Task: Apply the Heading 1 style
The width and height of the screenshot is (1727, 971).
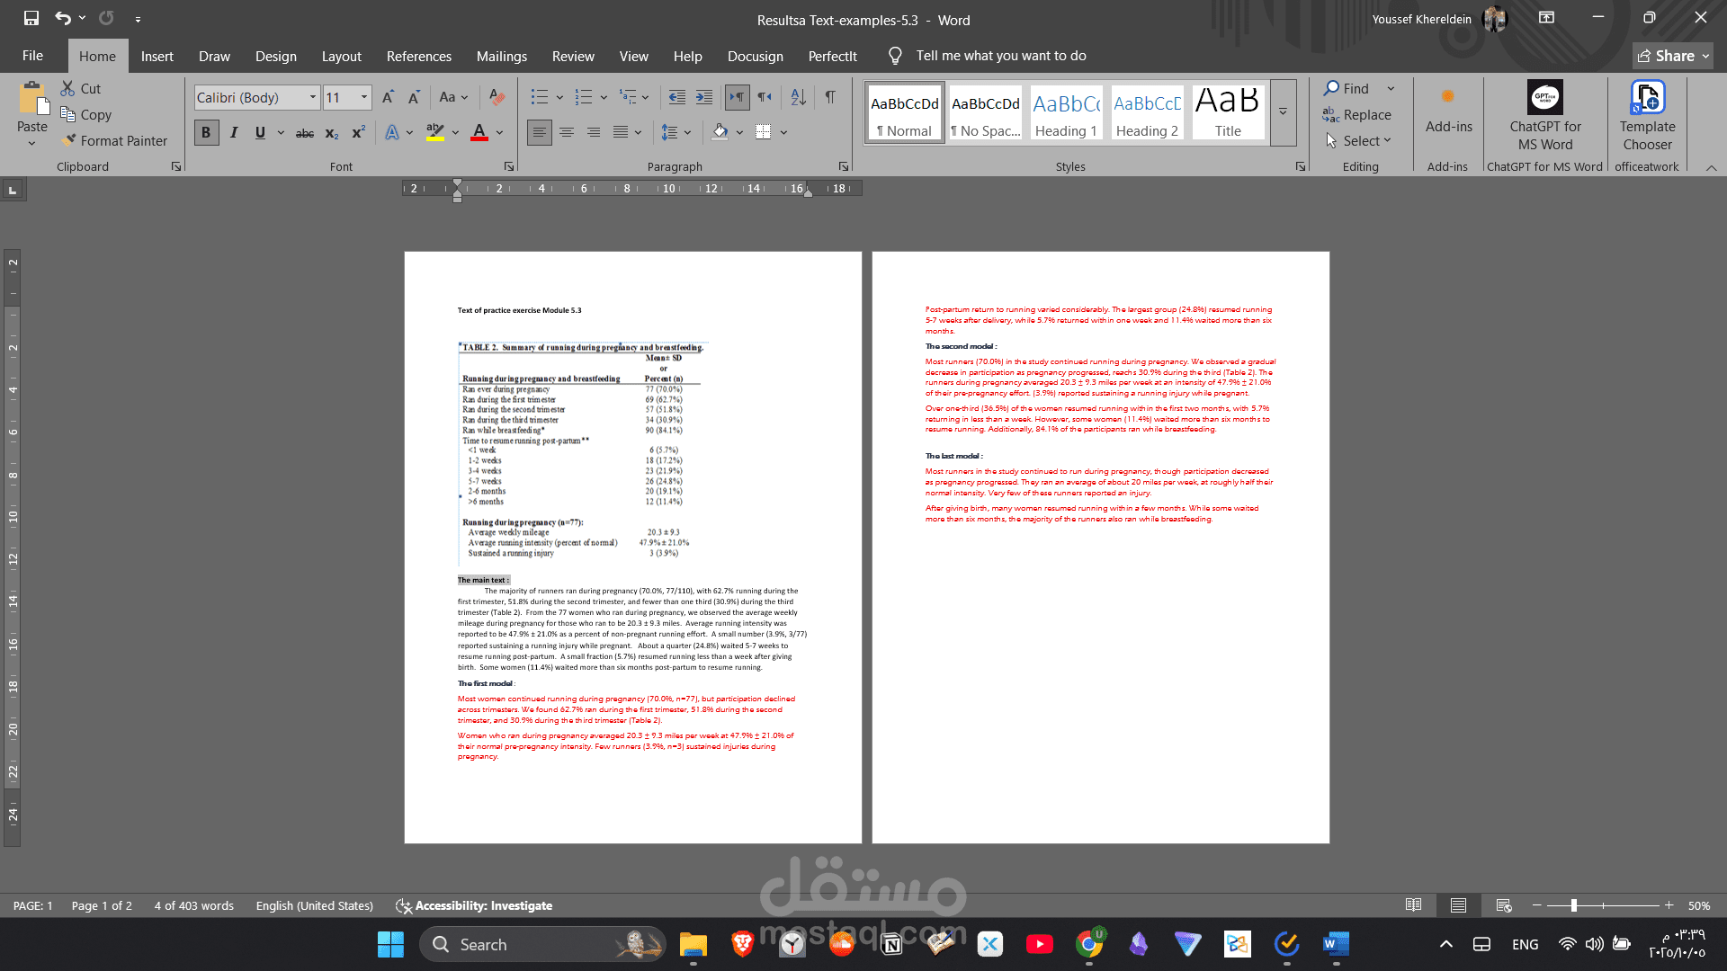Action: pos(1066,112)
